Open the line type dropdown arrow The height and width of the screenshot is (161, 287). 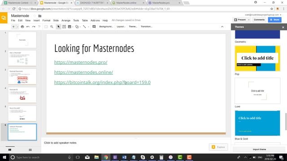(88, 27)
